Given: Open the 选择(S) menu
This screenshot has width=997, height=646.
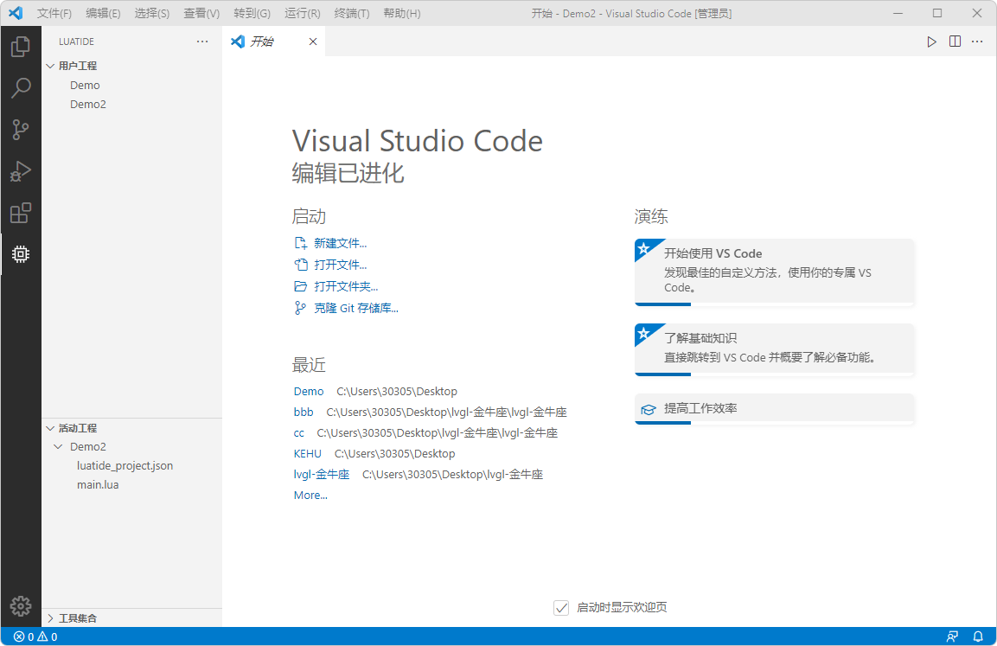Looking at the screenshot, I should (x=152, y=13).
